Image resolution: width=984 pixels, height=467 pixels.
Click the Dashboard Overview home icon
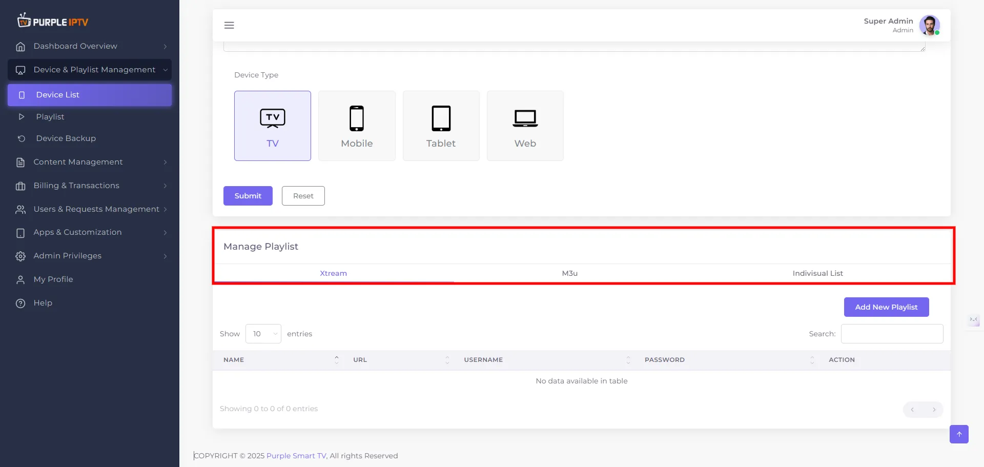[x=20, y=47]
